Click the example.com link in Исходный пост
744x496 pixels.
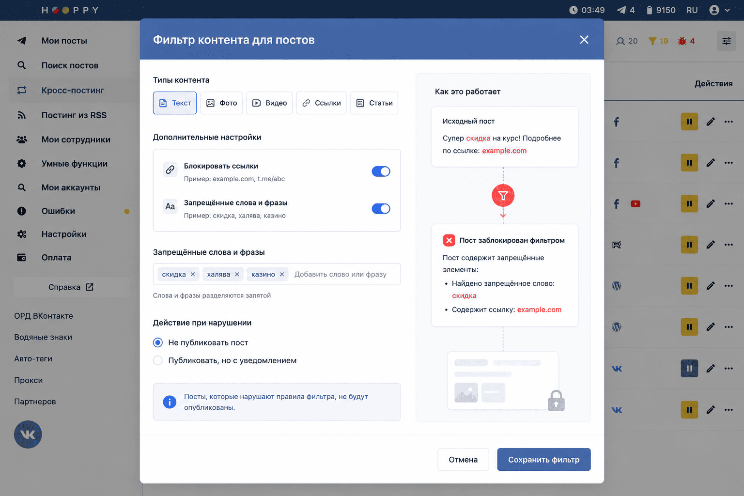(x=504, y=151)
